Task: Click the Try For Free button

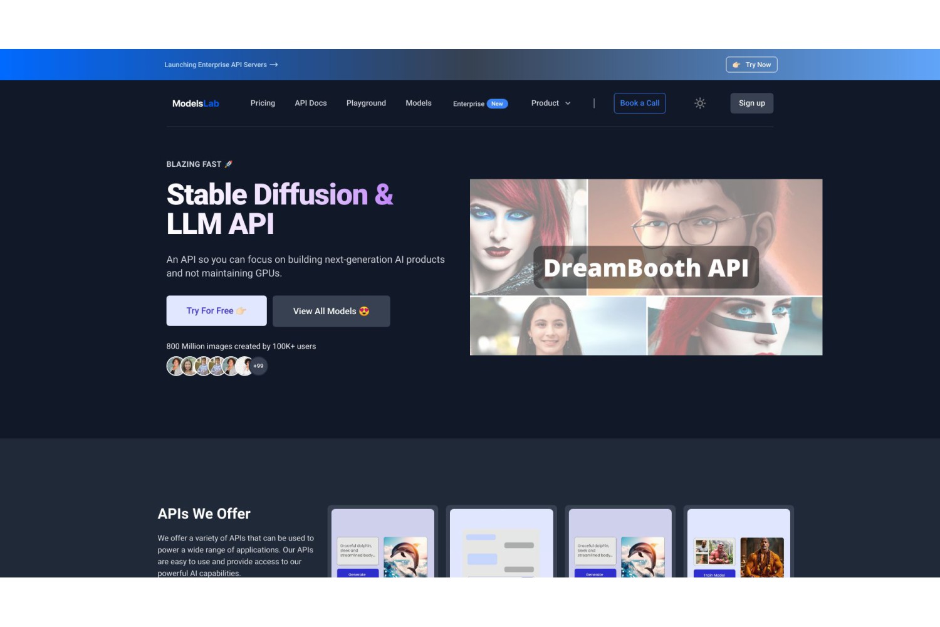Action: pos(216,311)
